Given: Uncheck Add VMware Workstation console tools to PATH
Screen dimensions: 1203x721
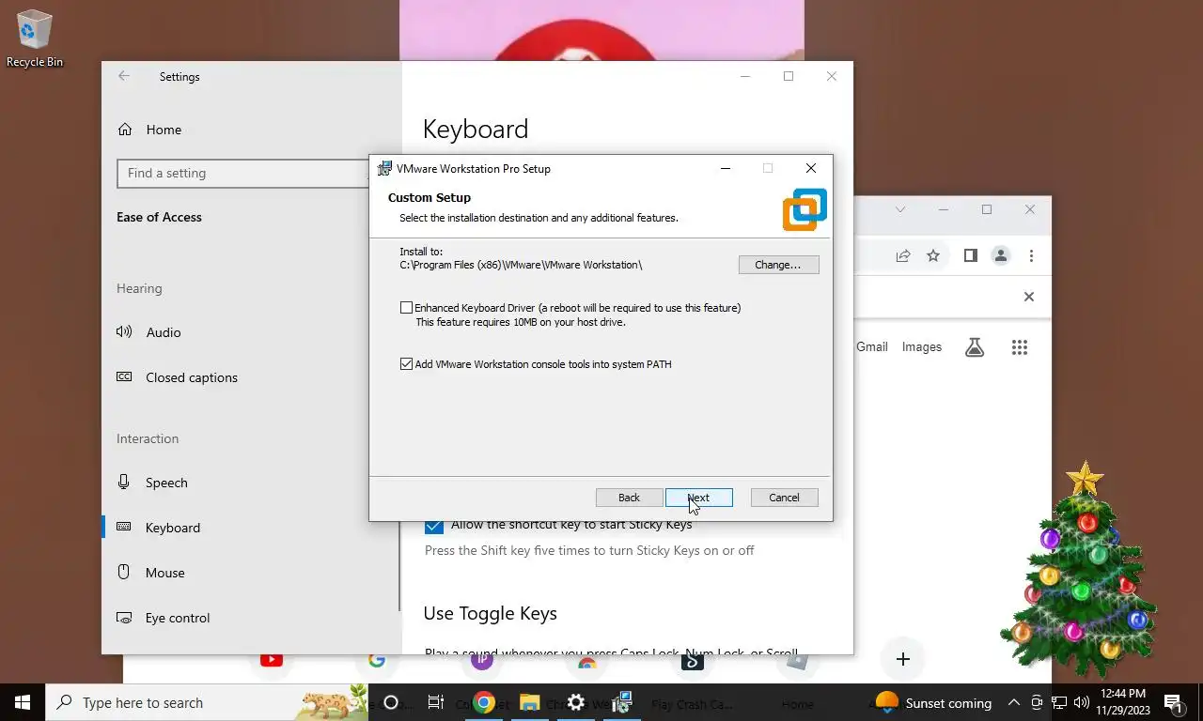Looking at the screenshot, I should click(x=406, y=364).
